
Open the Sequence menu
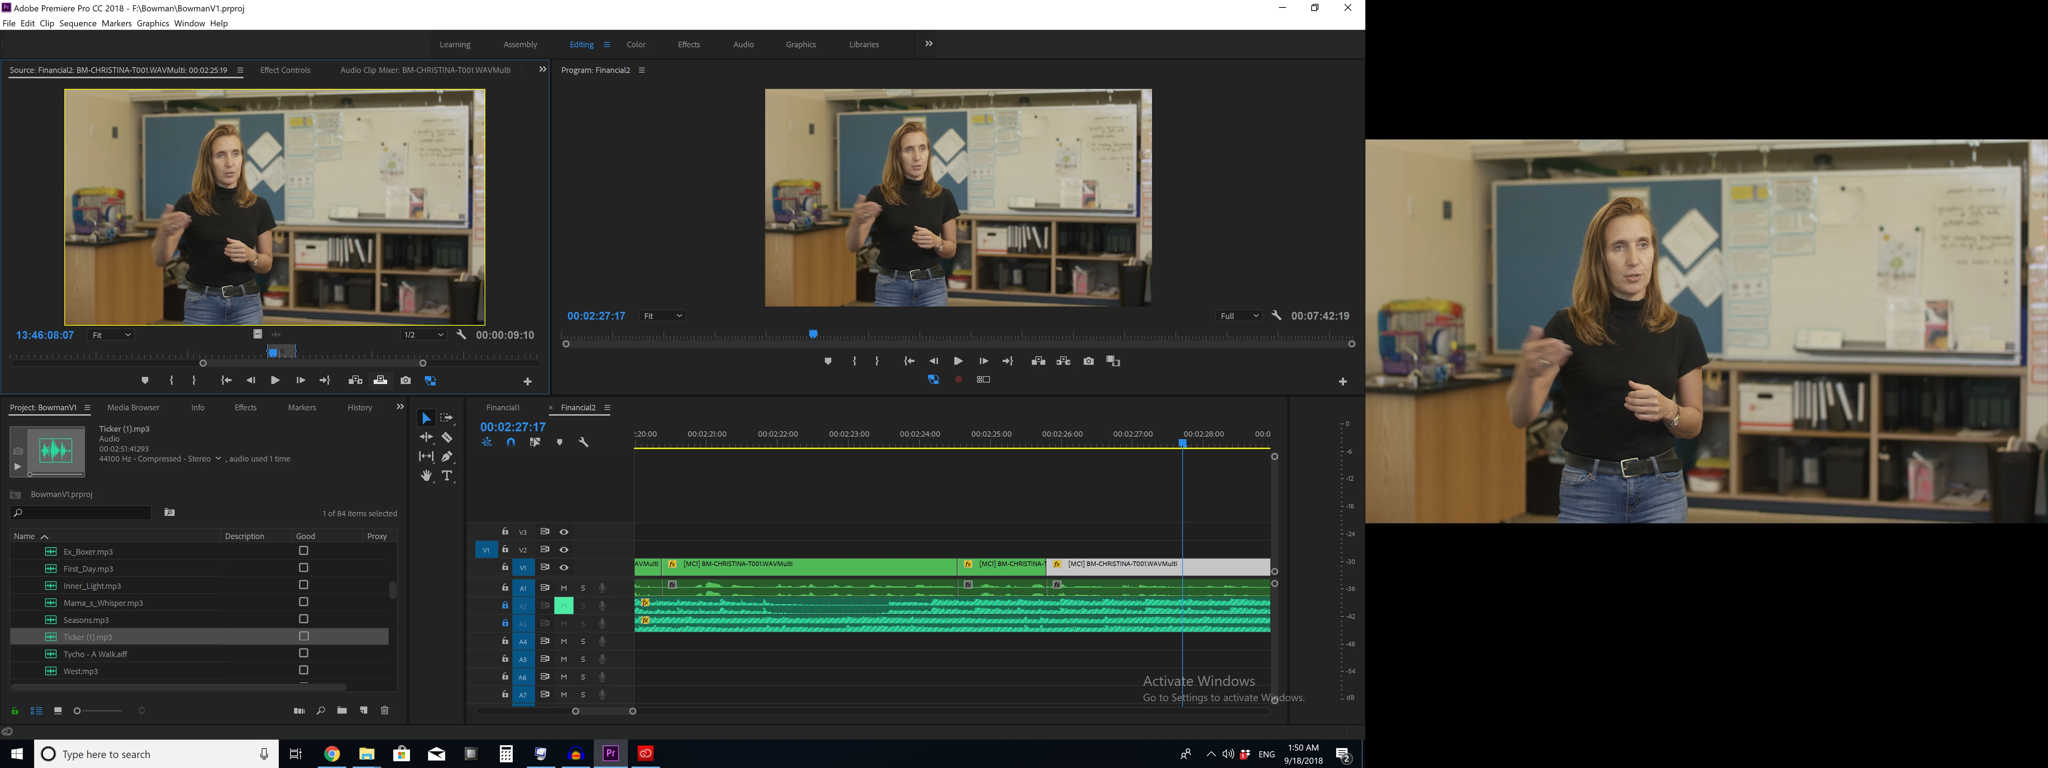pyautogui.click(x=77, y=23)
